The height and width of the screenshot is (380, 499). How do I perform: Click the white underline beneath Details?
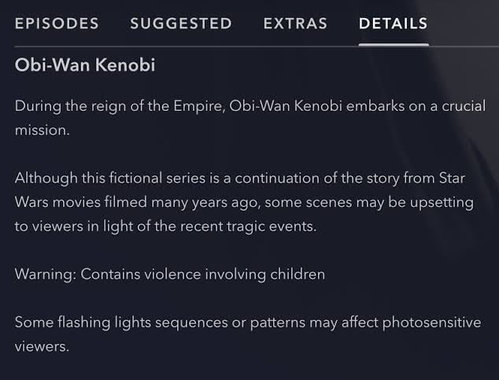point(394,45)
